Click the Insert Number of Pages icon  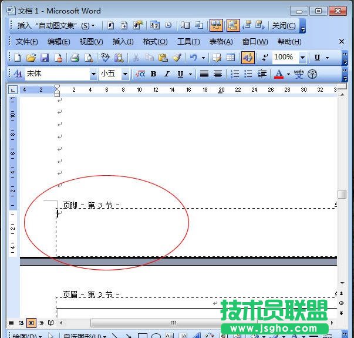coord(124,25)
